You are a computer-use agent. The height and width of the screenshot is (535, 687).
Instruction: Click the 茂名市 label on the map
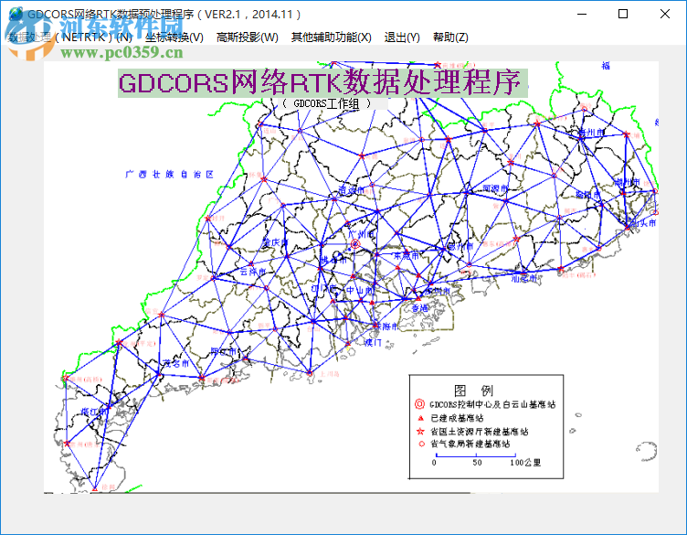click(176, 364)
